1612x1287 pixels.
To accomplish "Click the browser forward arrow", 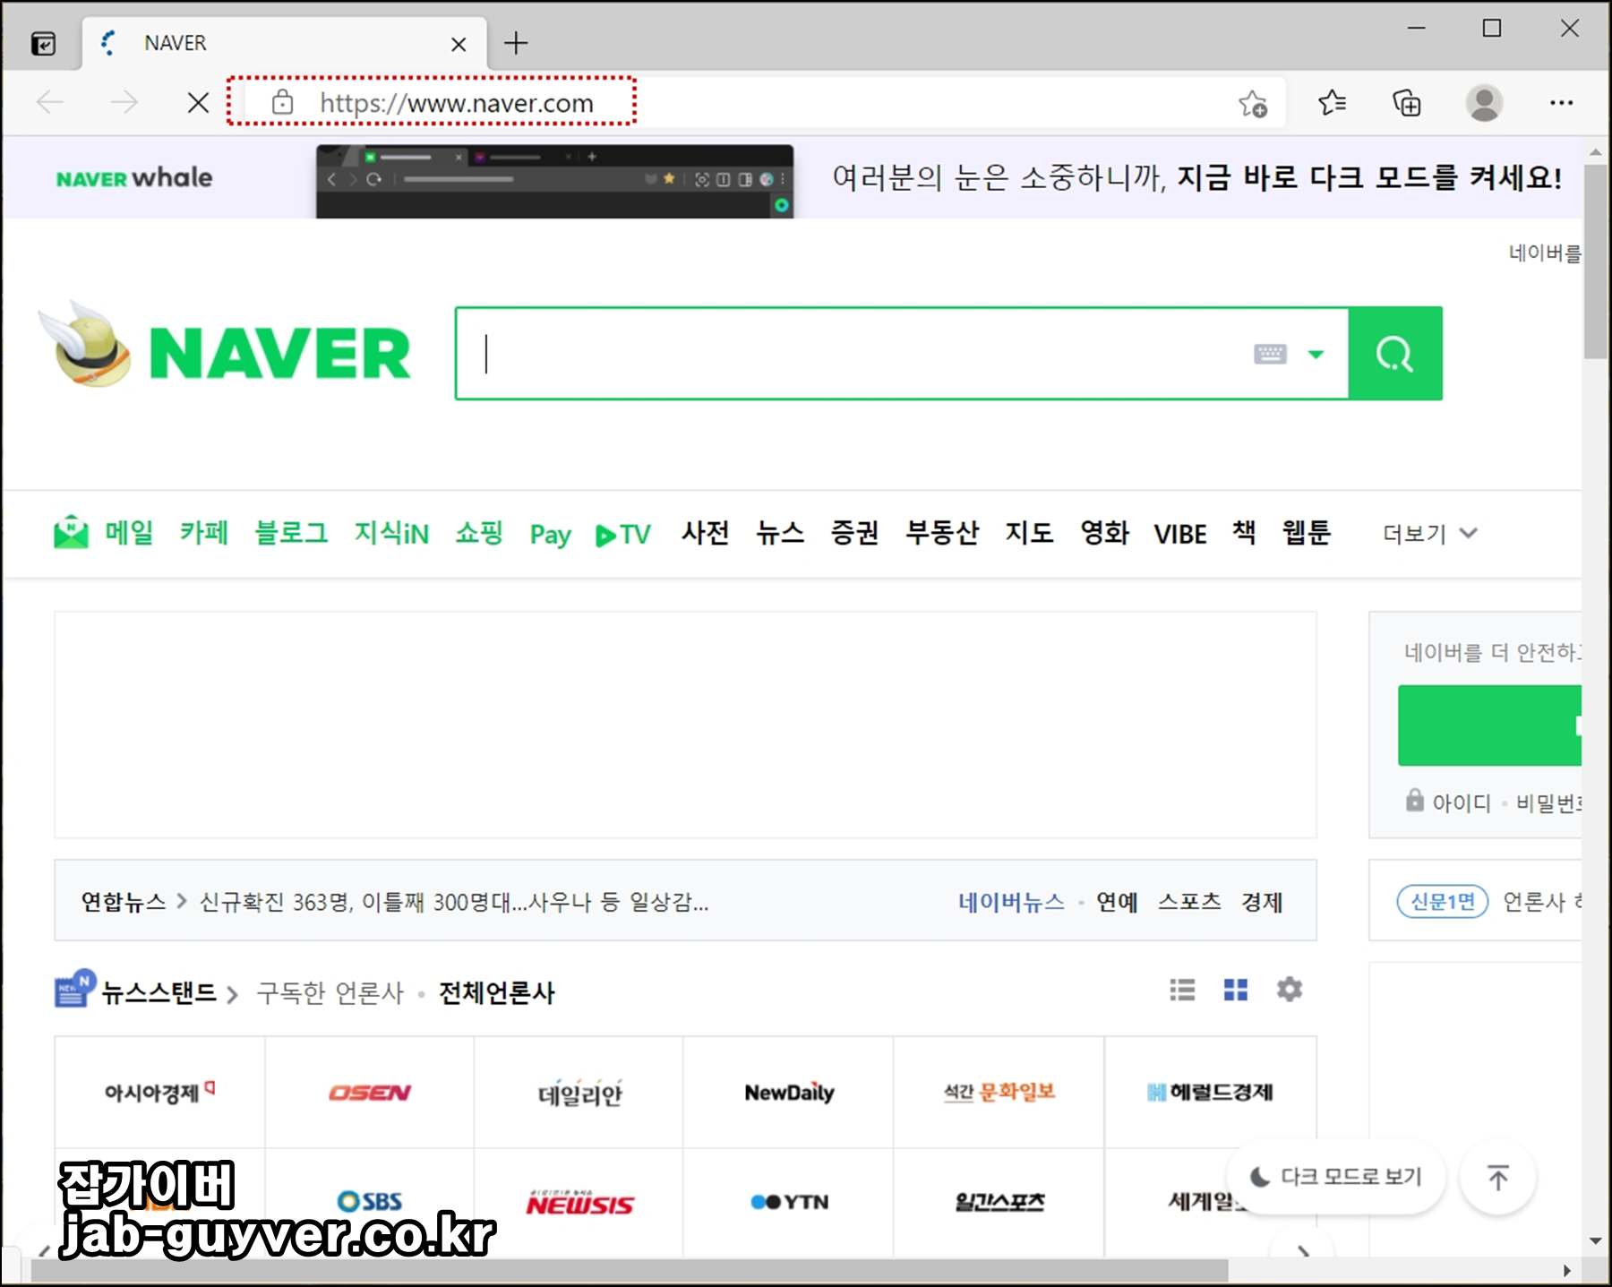I will 124,103.
